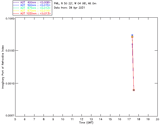Screen dimensions: 162x129
Task: Click the blue asterisk data point at top
Action: click(x=132, y=35)
